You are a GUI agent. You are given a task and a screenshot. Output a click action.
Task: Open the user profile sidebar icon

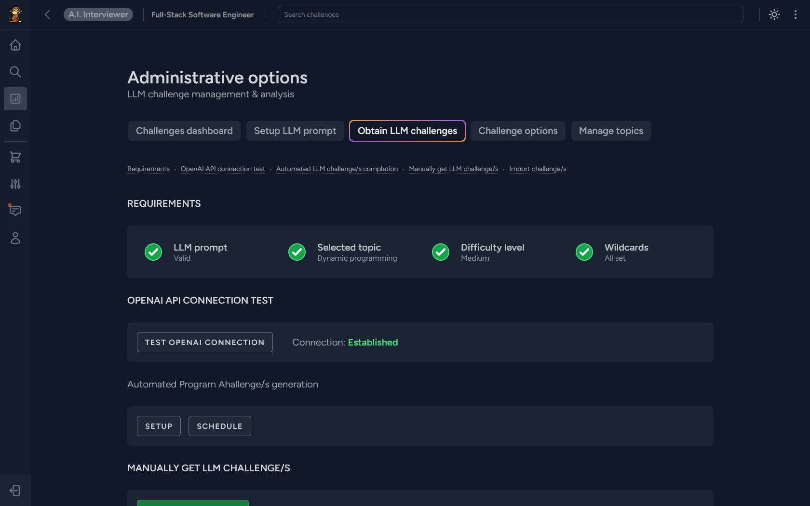[x=15, y=238]
